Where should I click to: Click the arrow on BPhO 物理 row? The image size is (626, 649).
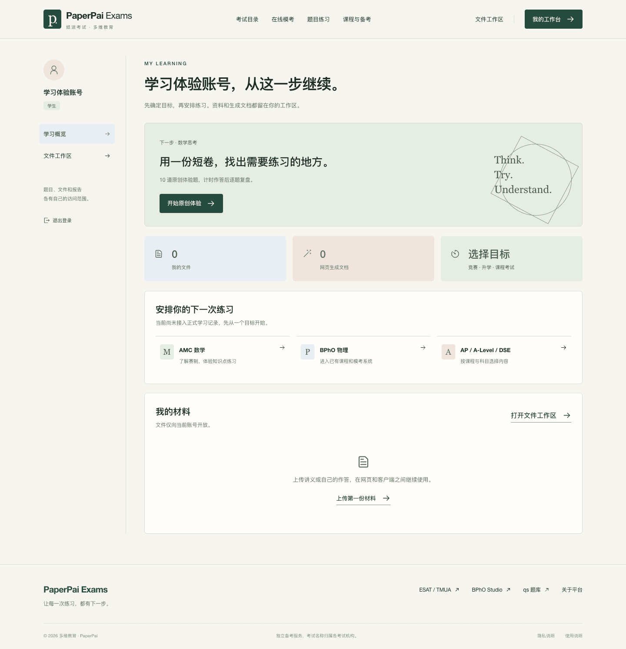tap(423, 347)
